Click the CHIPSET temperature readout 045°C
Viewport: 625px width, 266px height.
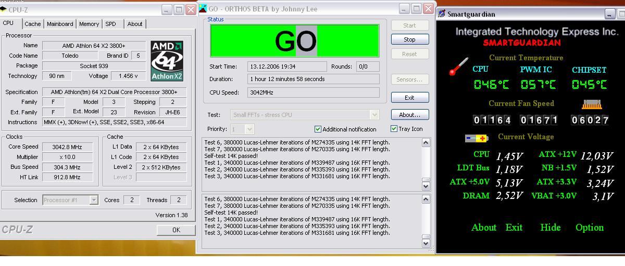pyautogui.click(x=589, y=85)
